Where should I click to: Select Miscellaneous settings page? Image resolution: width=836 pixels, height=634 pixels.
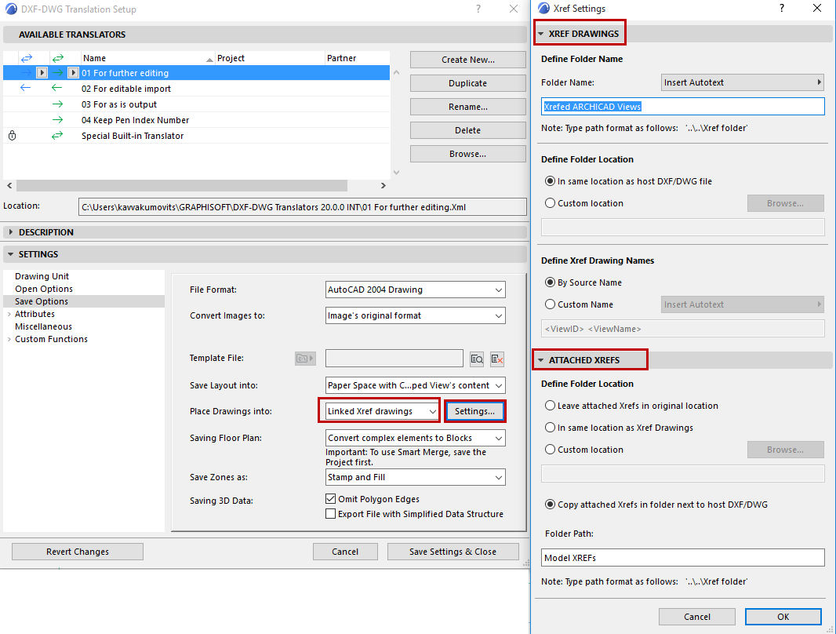coord(43,326)
